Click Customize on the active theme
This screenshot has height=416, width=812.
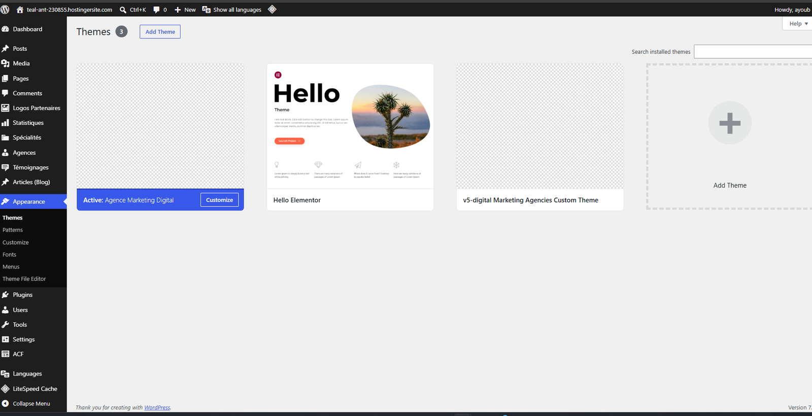(220, 200)
